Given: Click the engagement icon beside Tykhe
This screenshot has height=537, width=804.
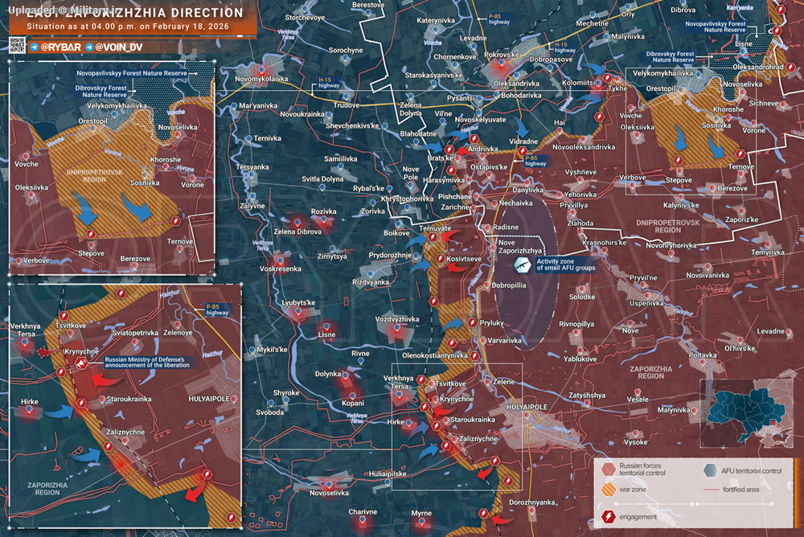Looking at the screenshot, I should tap(608, 78).
